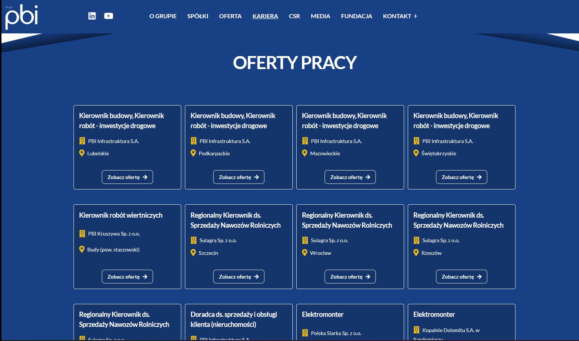Click the location pin icon next to Lubelskie
The image size is (579, 341).
tap(82, 153)
